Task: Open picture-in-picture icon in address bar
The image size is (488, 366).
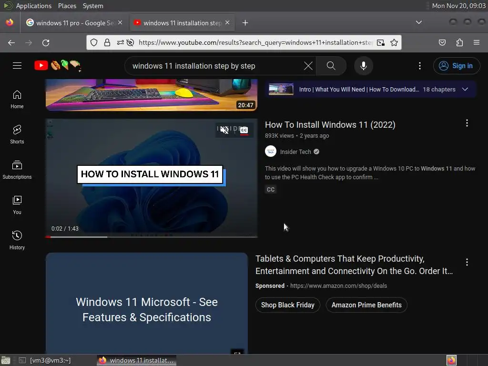Action: tap(381, 42)
